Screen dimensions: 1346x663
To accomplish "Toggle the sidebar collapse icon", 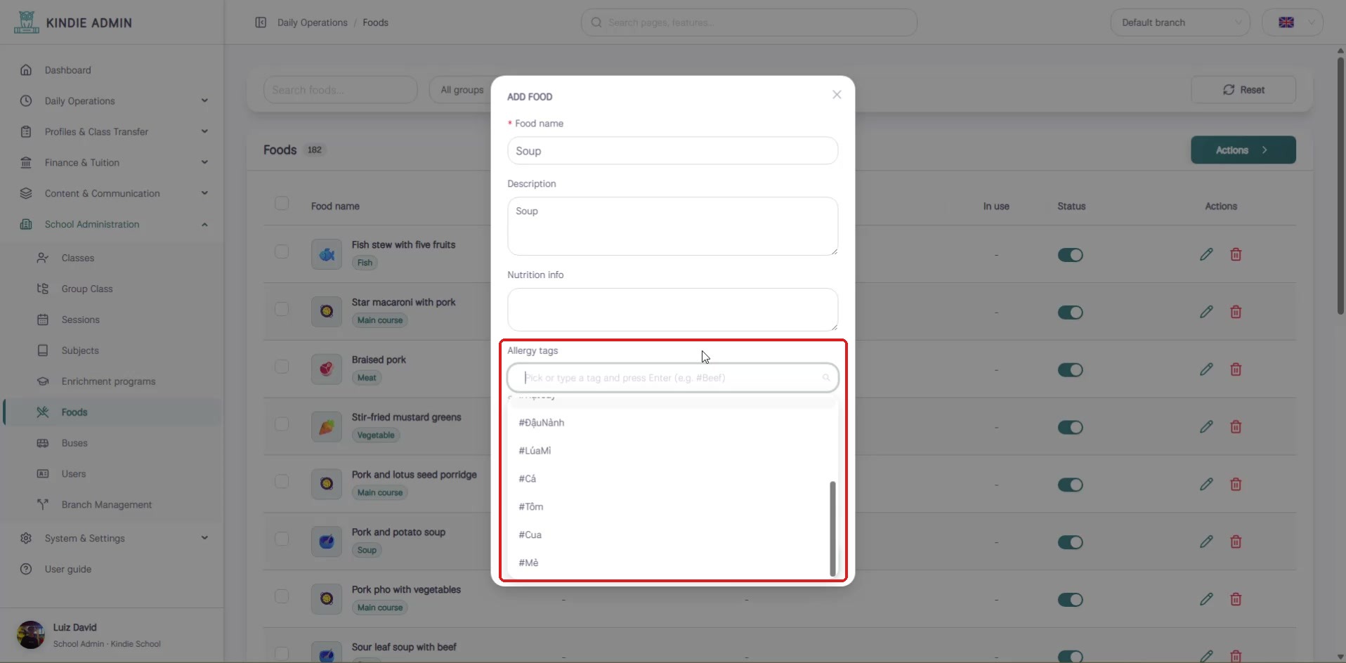I will (x=261, y=22).
